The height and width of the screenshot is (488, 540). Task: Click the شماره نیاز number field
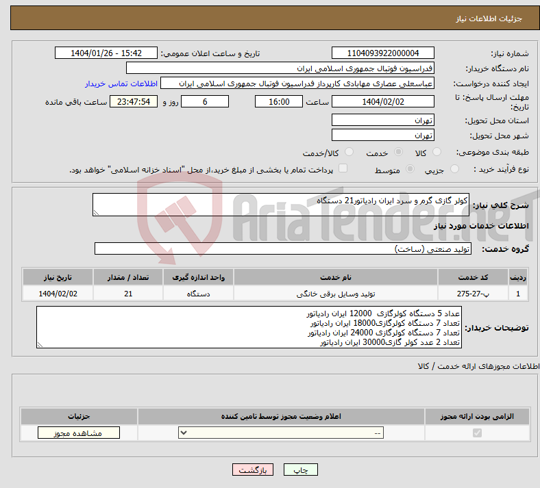pos(382,53)
